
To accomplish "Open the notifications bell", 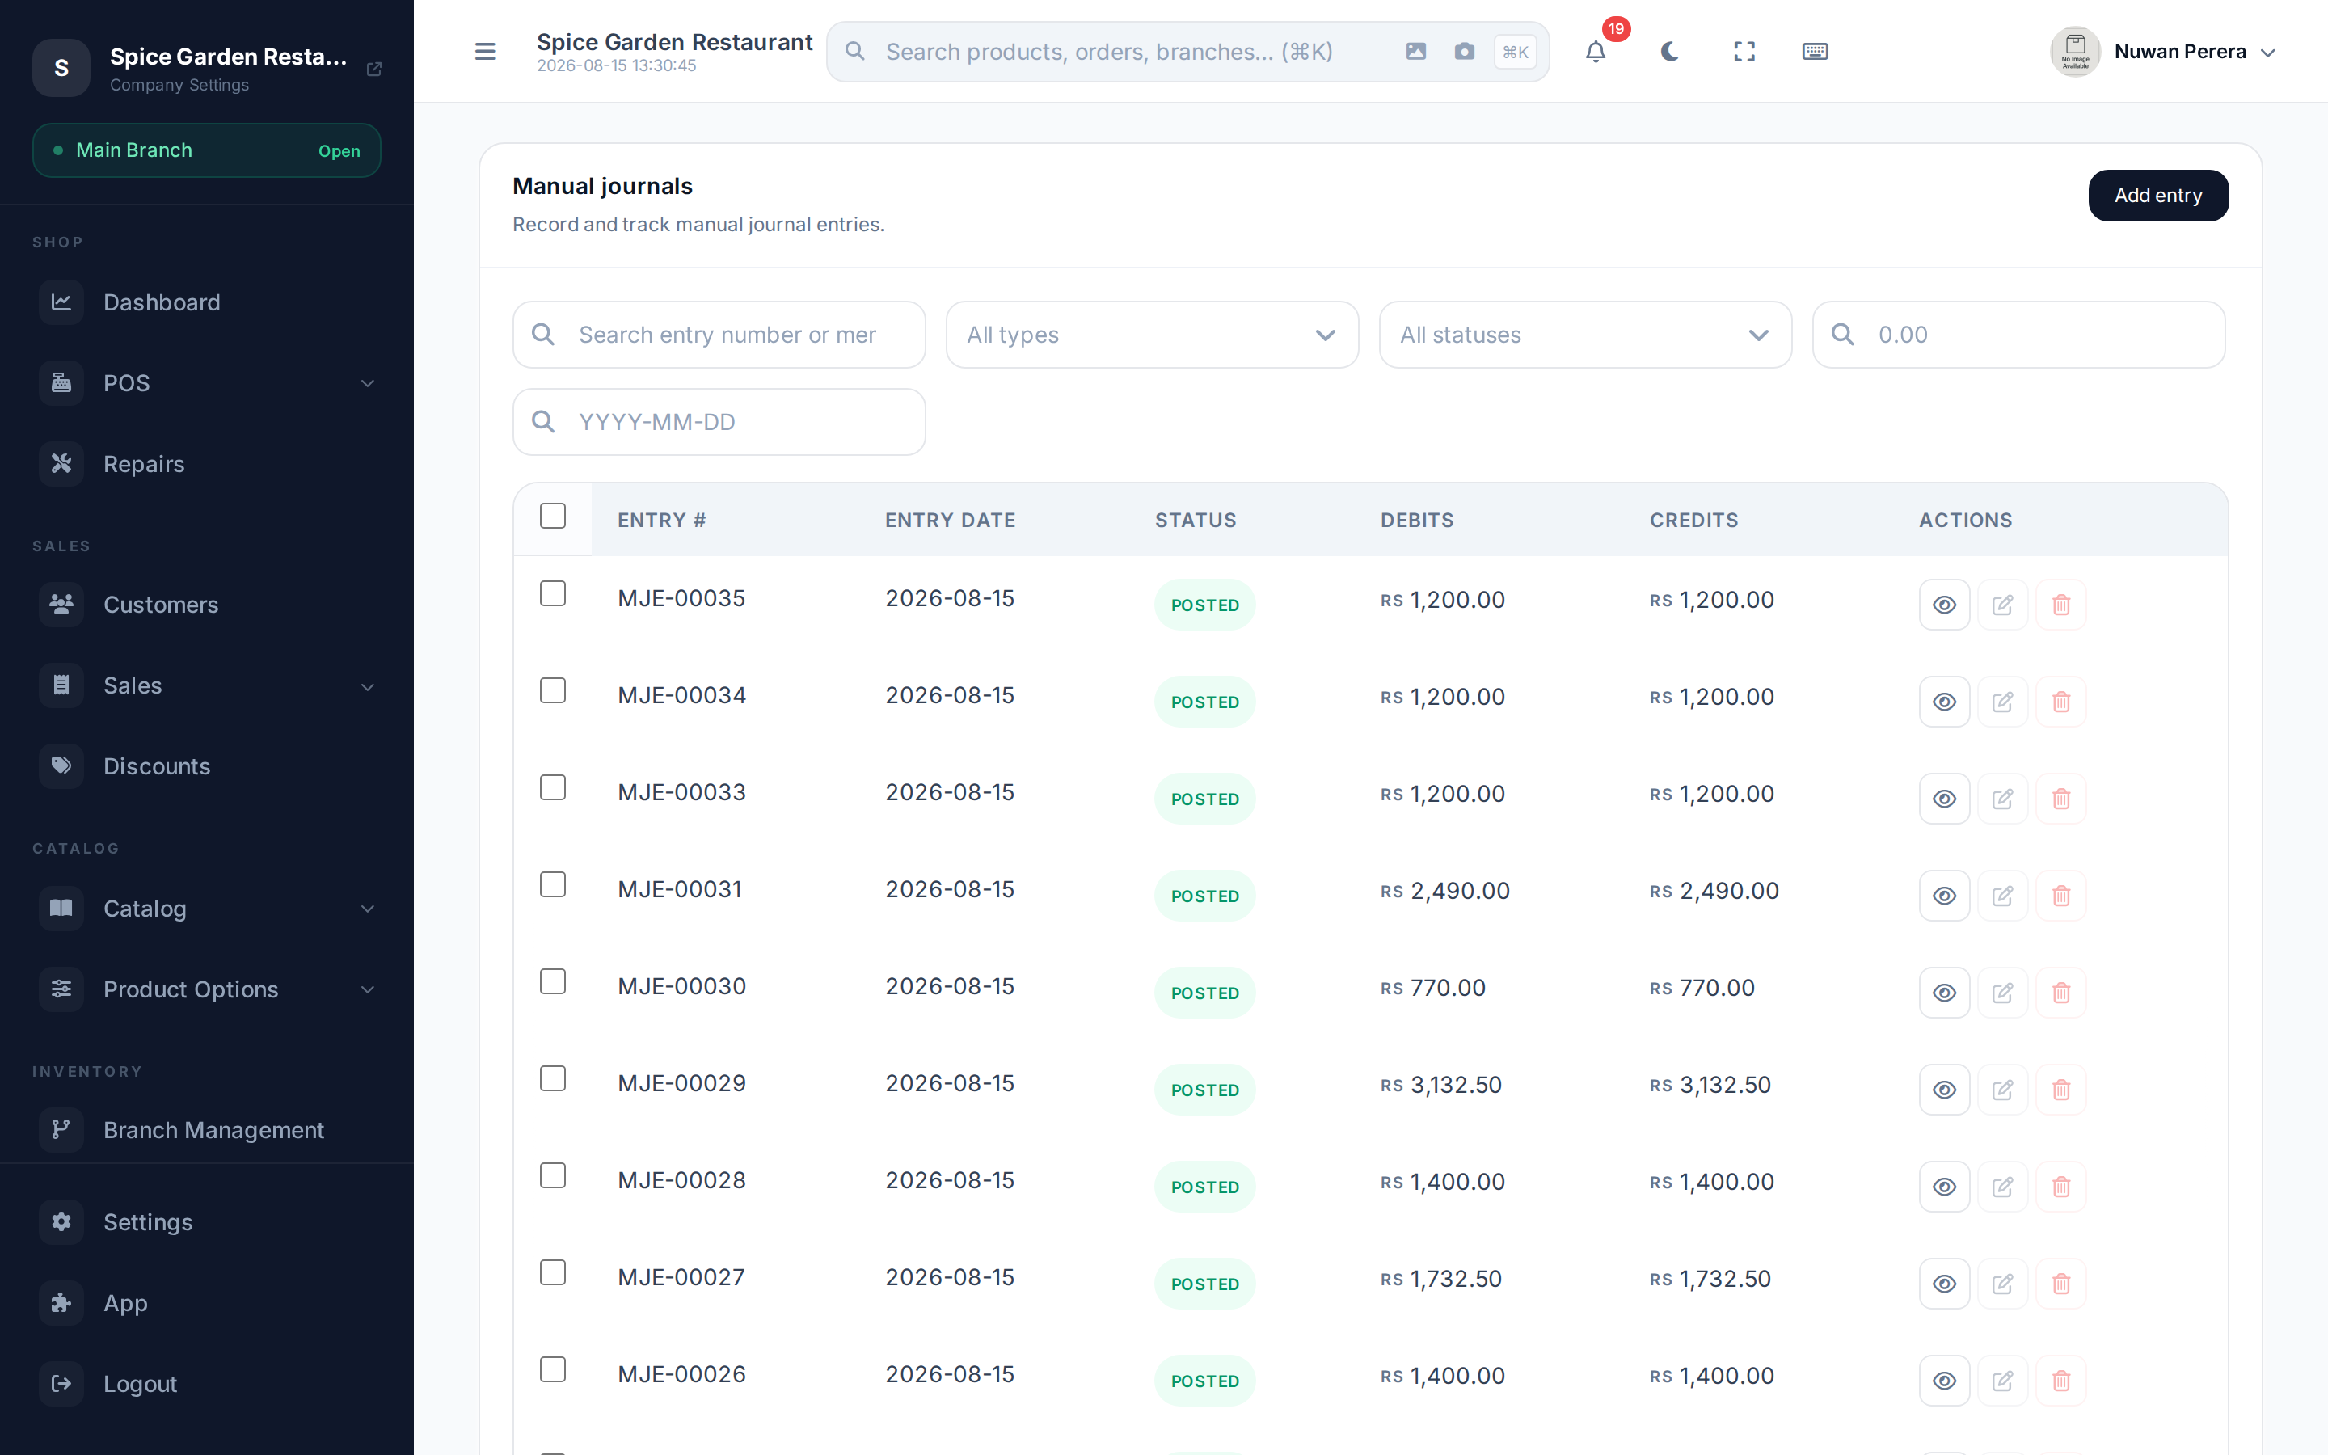I will tap(1595, 52).
